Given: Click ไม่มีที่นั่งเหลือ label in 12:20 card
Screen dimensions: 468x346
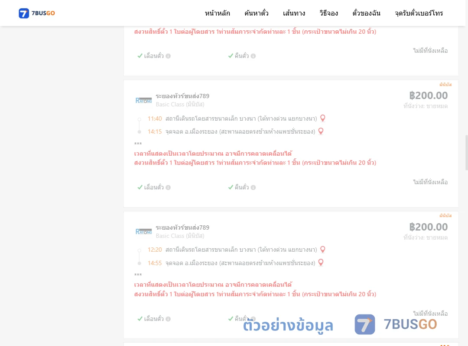Looking at the screenshot, I should coord(430,314).
